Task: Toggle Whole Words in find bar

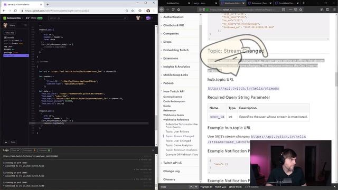Action: (x=235, y=187)
